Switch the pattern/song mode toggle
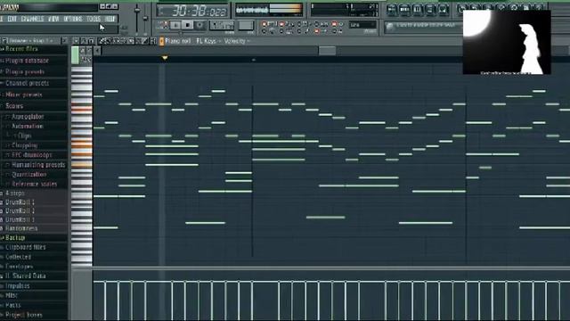 click(x=162, y=25)
